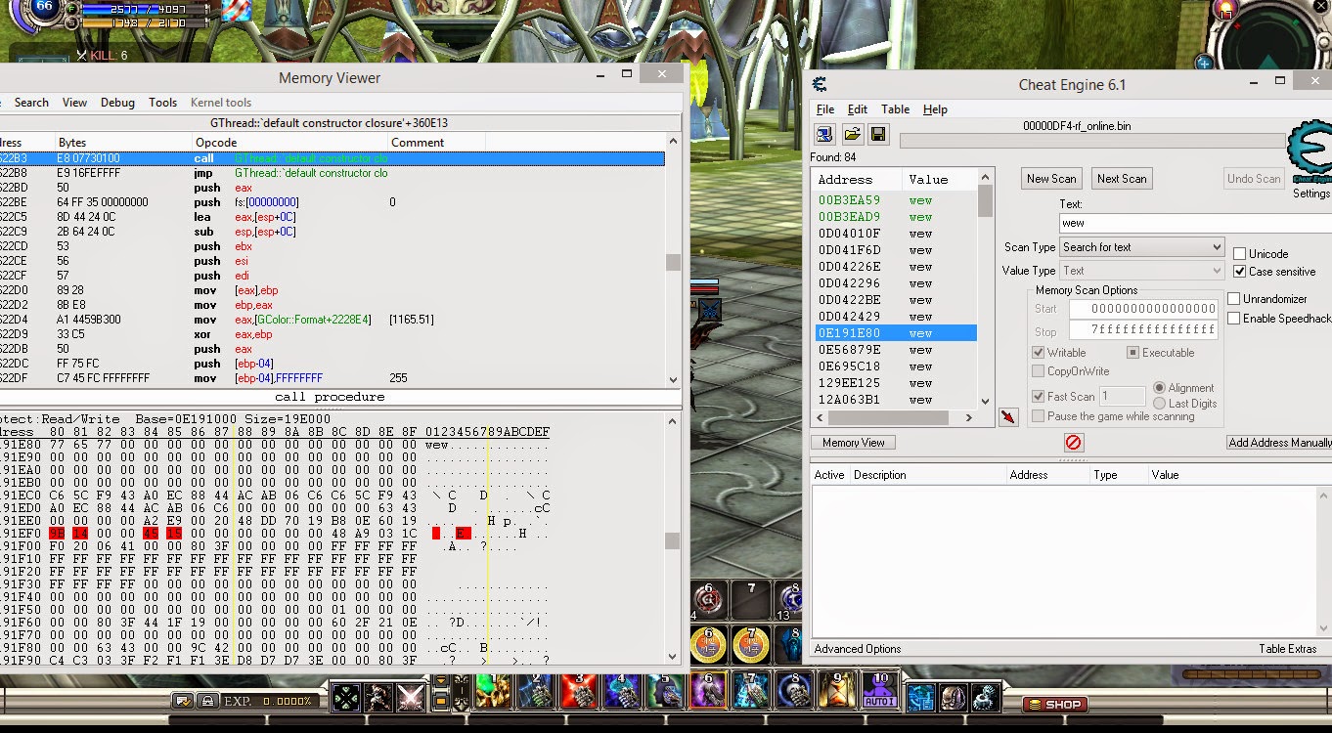Open Help menu in Cheat Engine
Screen dimensions: 1332x733
(935, 109)
